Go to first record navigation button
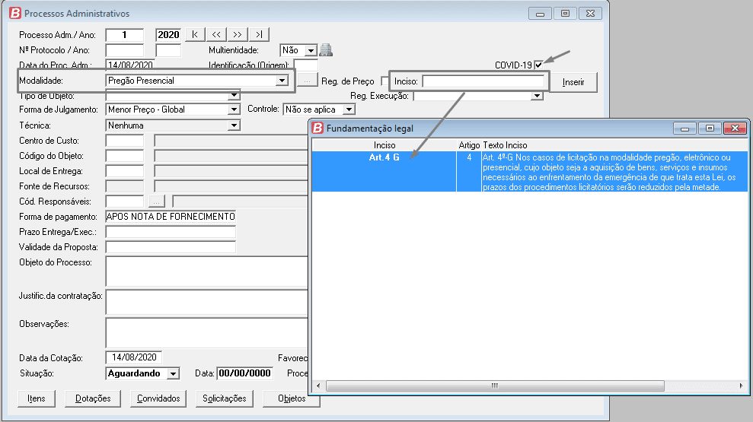 (x=195, y=35)
